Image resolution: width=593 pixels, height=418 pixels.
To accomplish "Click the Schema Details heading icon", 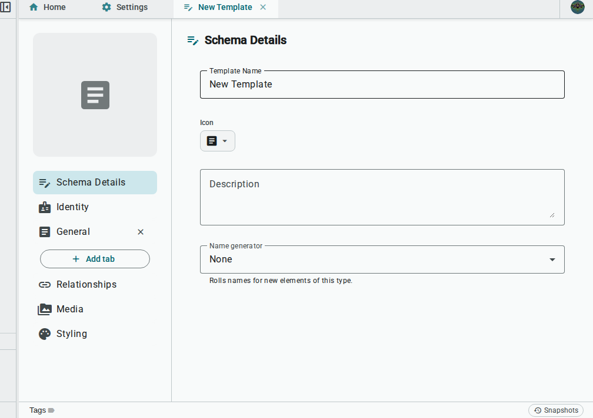I will 193,41.
